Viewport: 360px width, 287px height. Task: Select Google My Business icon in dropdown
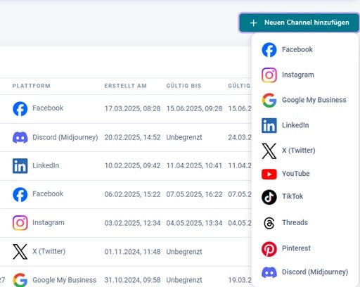(269, 100)
